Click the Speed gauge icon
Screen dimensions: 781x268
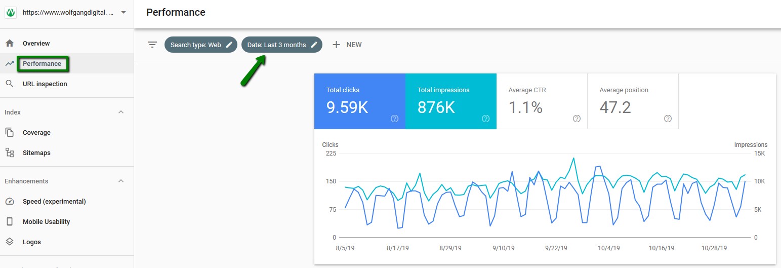[10, 202]
